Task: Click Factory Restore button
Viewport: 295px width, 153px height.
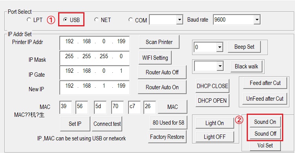Action: [x=167, y=136]
